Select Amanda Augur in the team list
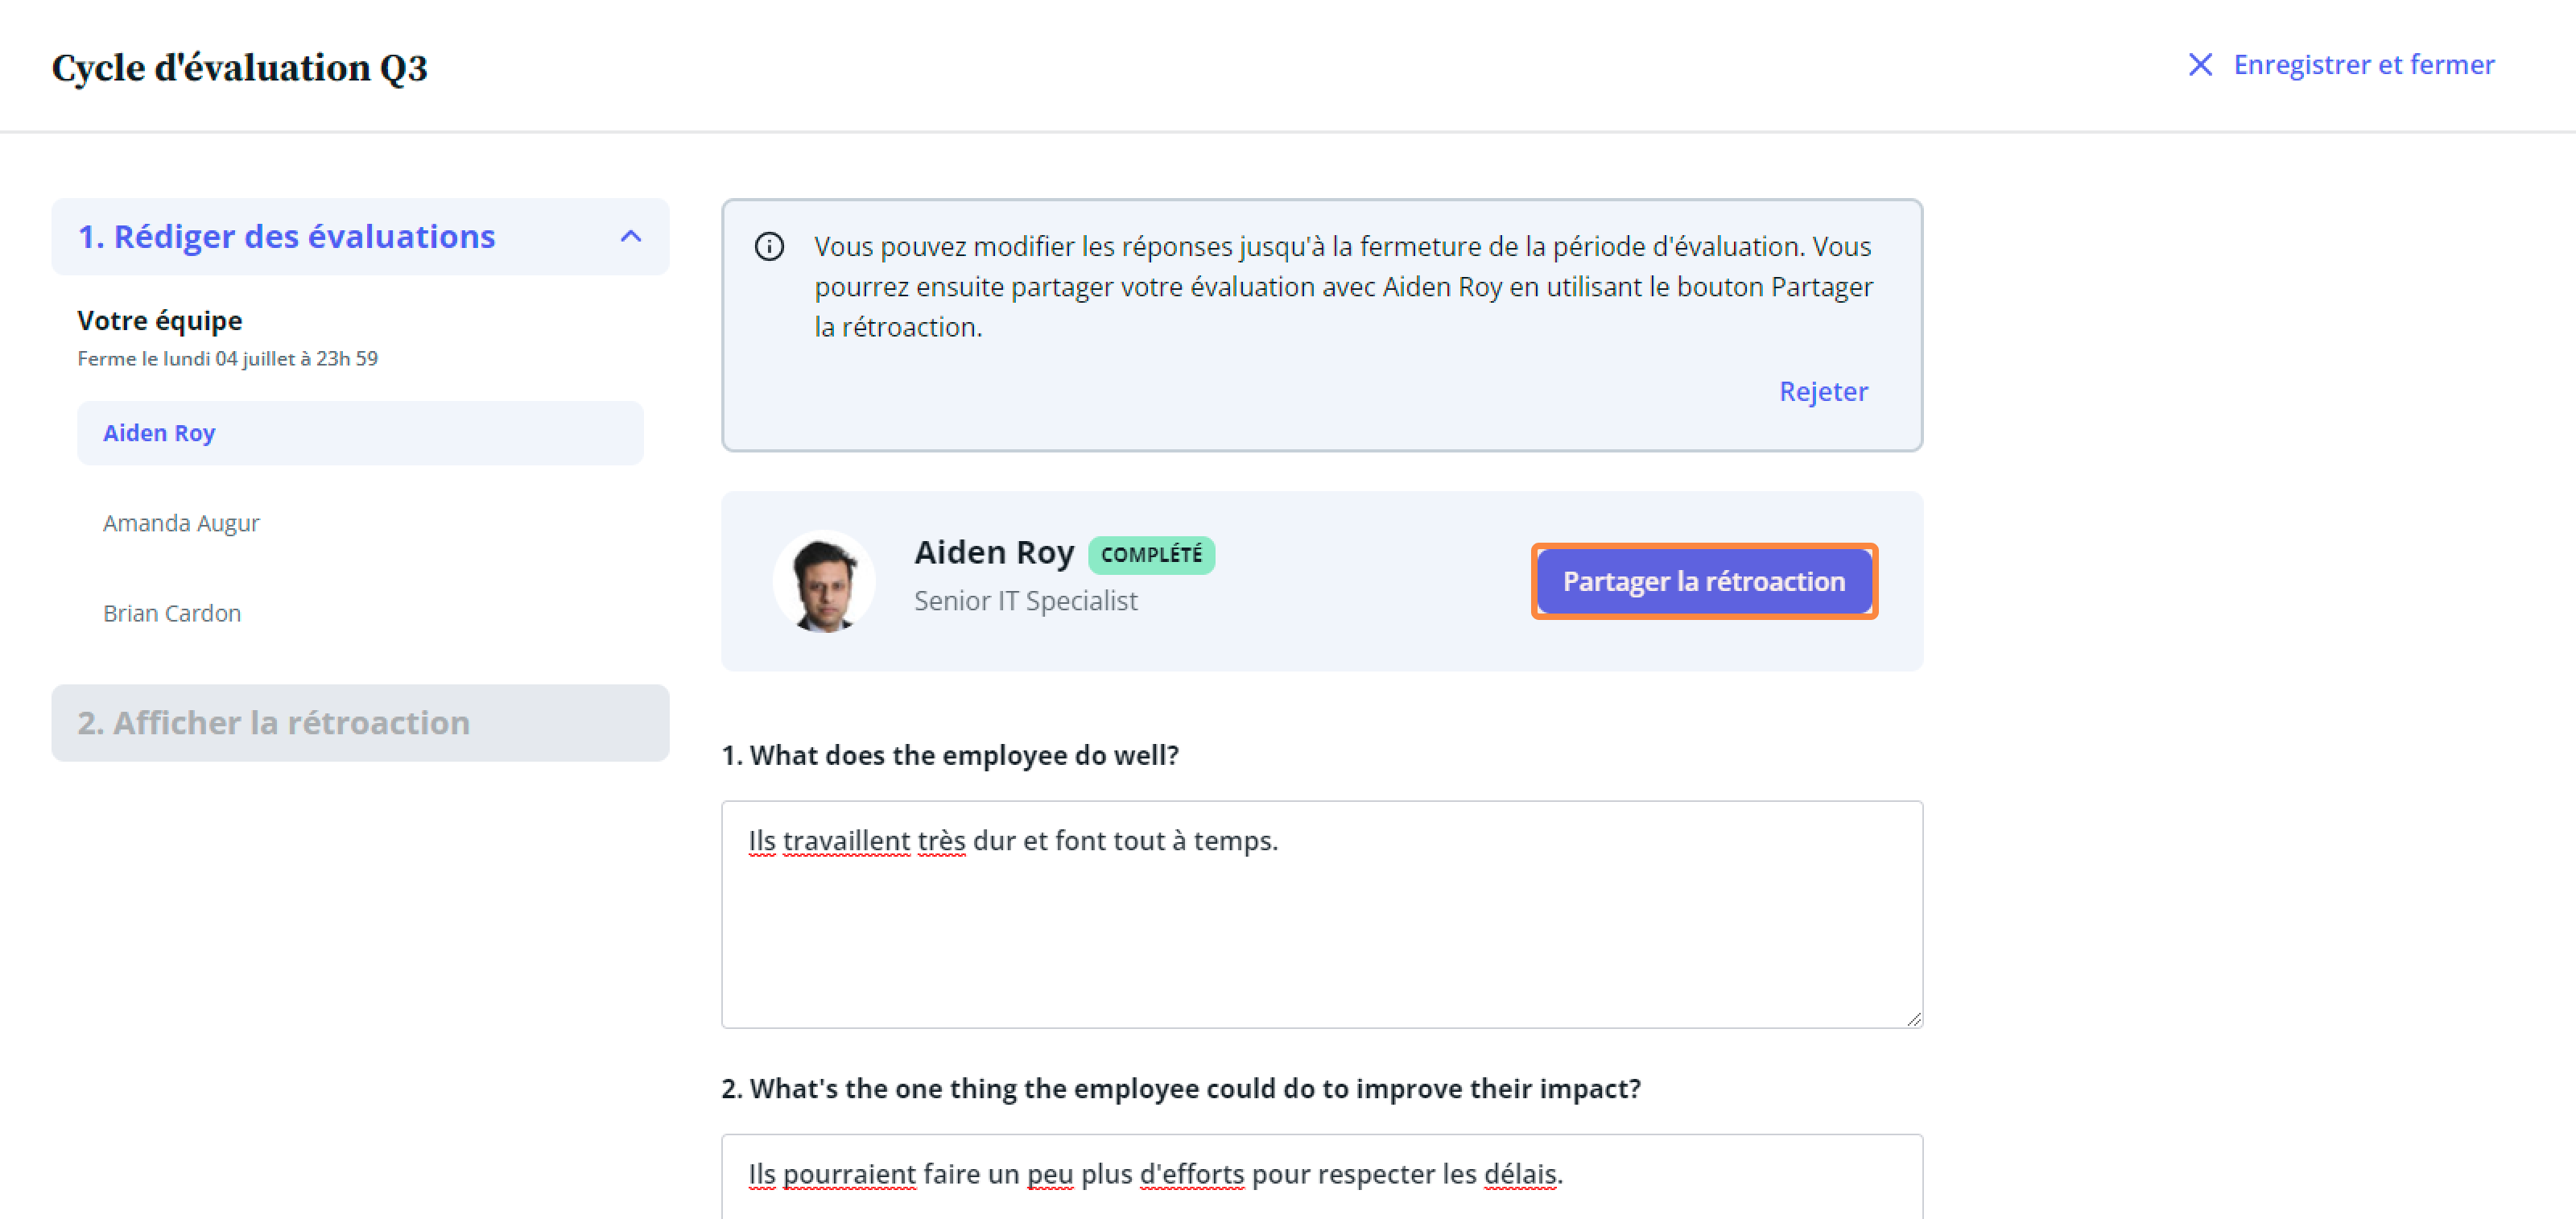The height and width of the screenshot is (1219, 2576). 181,523
